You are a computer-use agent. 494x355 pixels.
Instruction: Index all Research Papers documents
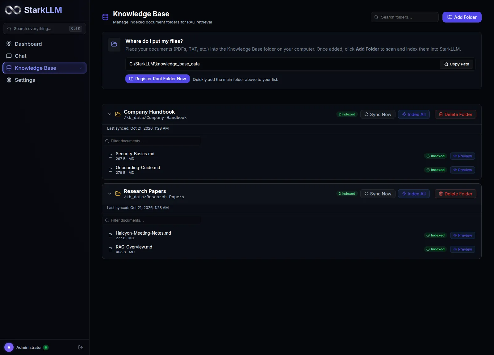(x=414, y=194)
